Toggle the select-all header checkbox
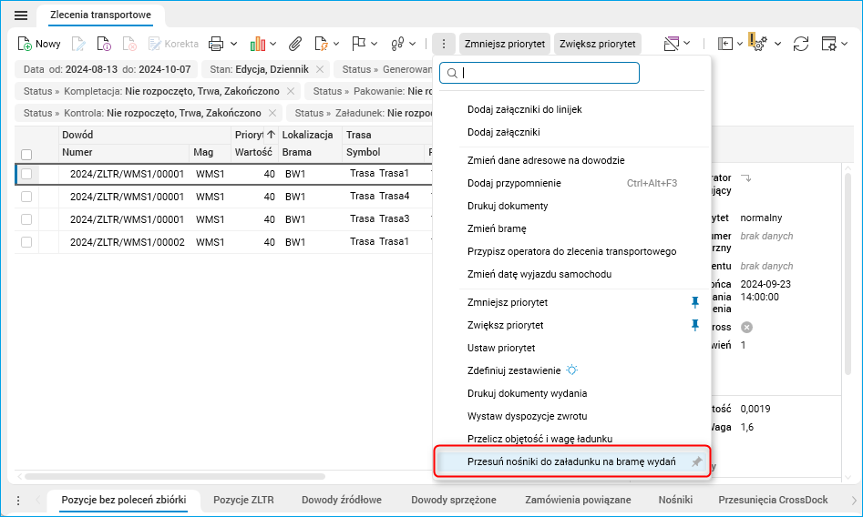863x517 pixels. tap(26, 155)
